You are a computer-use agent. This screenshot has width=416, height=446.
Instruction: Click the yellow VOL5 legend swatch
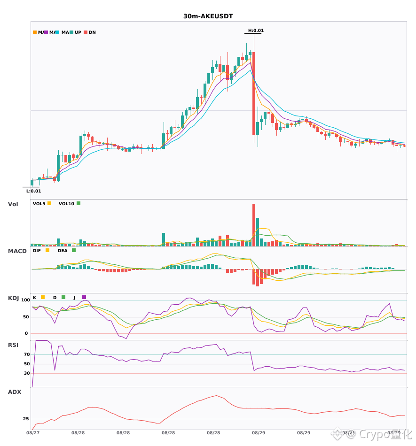tap(49, 203)
